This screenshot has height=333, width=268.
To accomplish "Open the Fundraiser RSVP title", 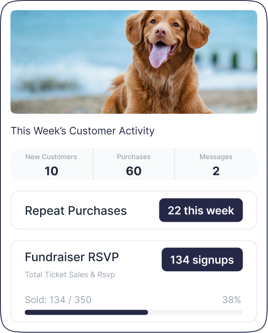I will (x=72, y=257).
